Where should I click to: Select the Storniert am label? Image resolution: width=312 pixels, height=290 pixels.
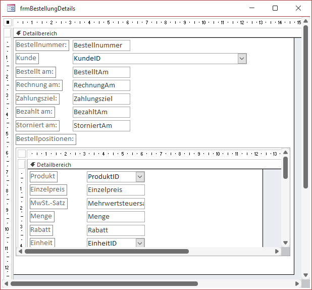[37, 125]
